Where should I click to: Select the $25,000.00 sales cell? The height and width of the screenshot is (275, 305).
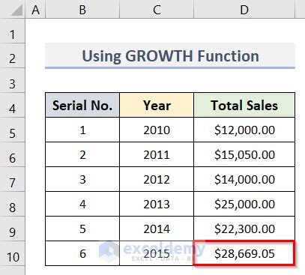click(x=244, y=204)
